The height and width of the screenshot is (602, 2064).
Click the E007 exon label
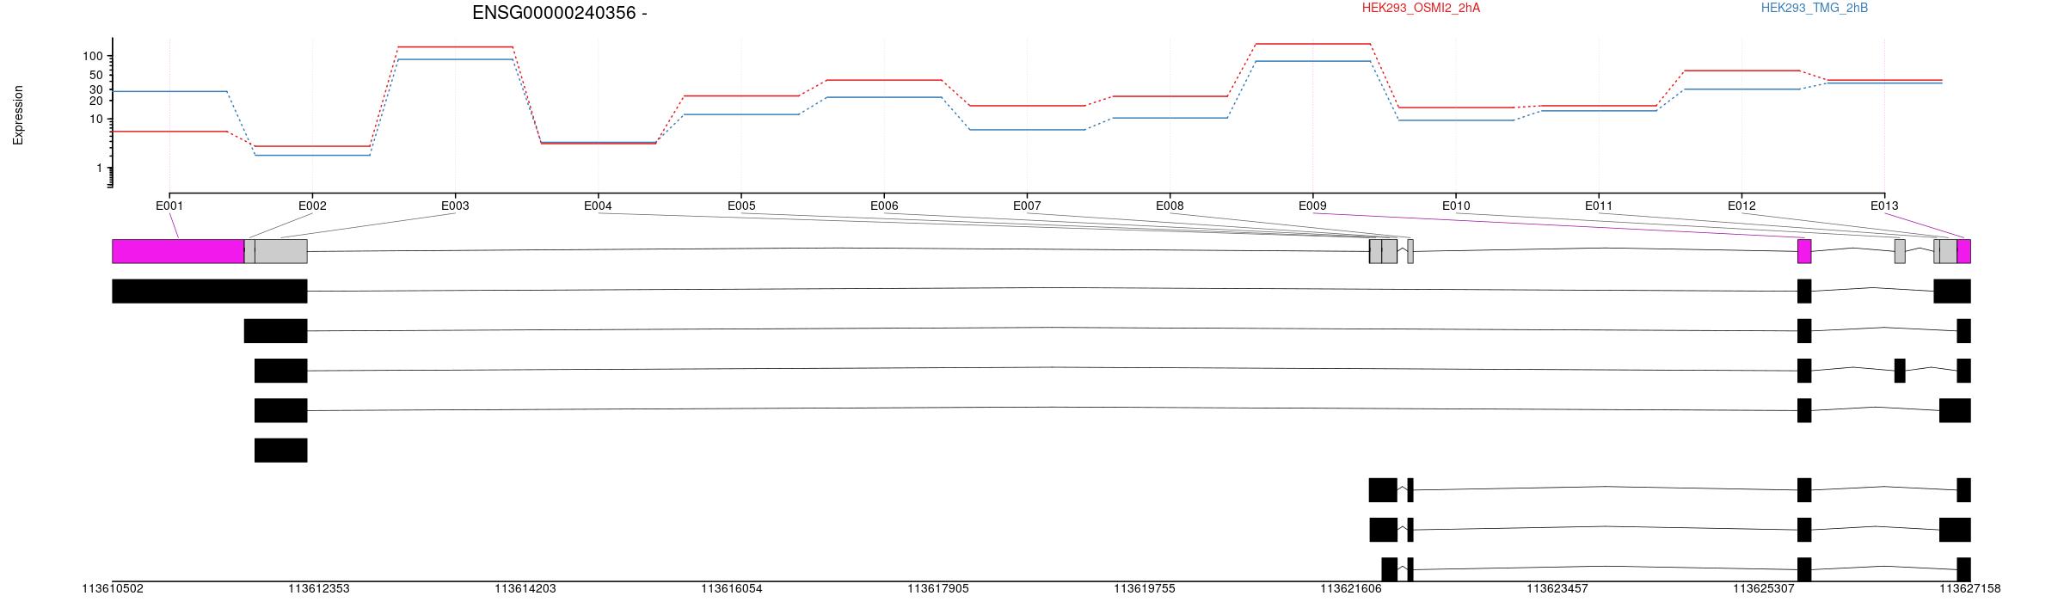click(x=1027, y=206)
